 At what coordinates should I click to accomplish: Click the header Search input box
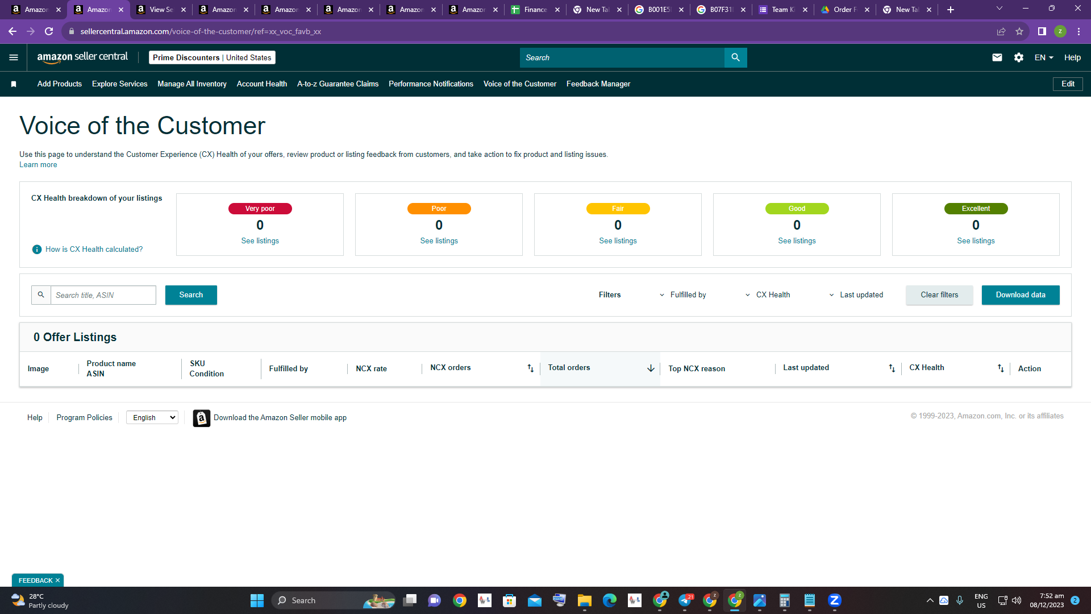pyautogui.click(x=622, y=57)
